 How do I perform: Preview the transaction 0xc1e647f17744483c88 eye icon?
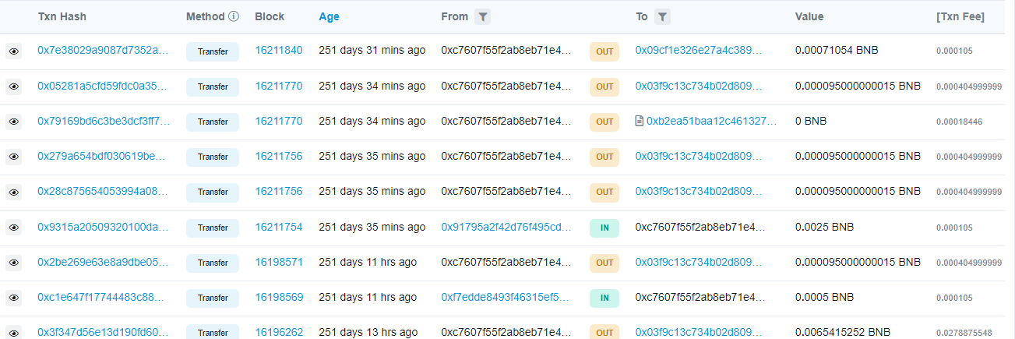pyautogui.click(x=13, y=298)
